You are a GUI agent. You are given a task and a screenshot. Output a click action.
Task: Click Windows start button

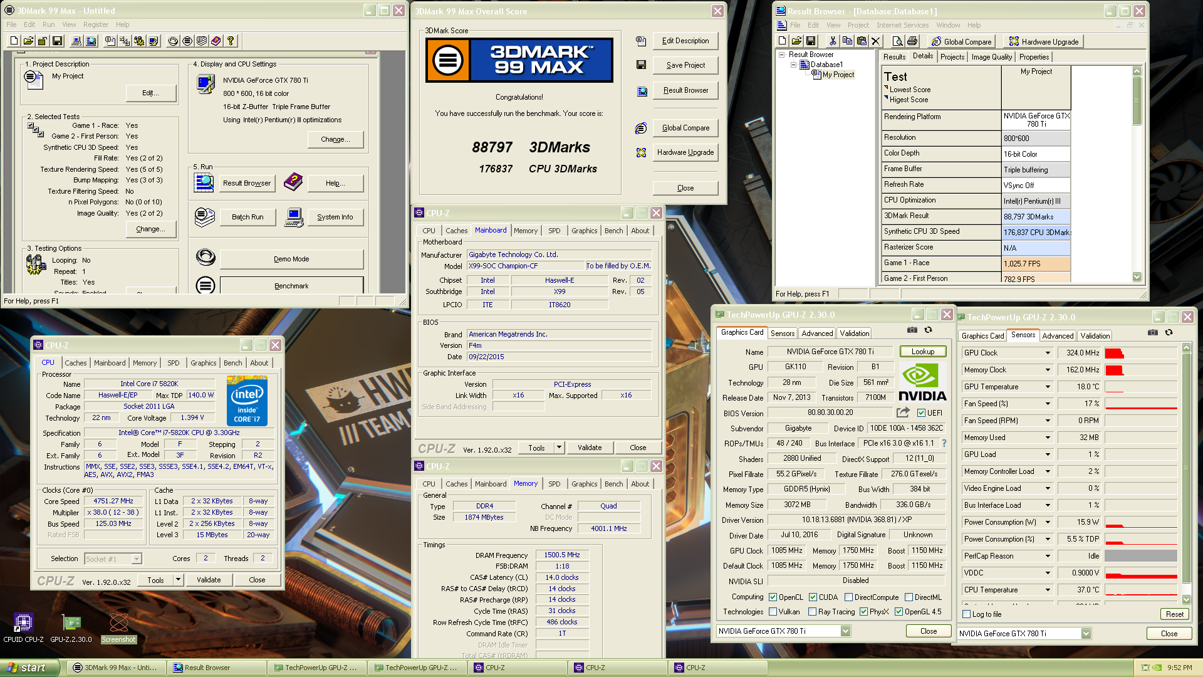click(30, 668)
